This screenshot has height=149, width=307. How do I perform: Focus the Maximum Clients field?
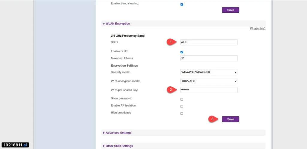coord(209,58)
